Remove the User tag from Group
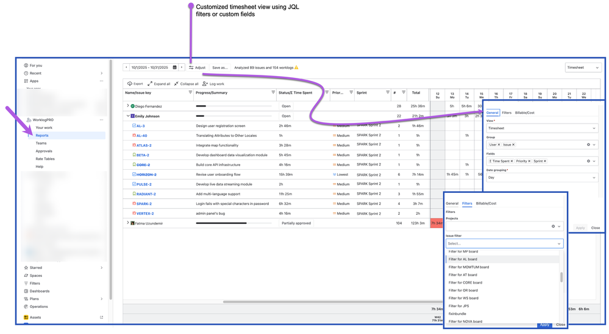 499,145
